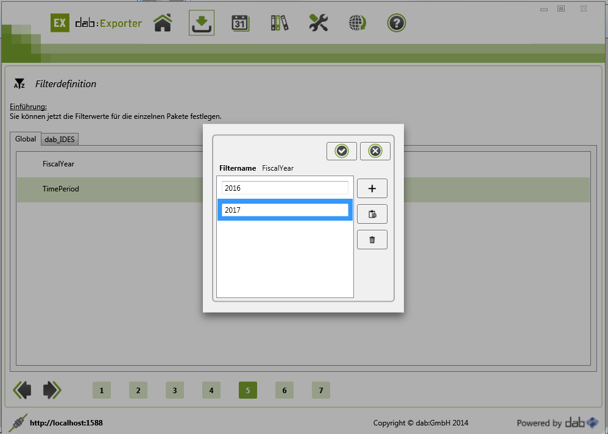The width and height of the screenshot is (608, 434).
Task: Cancel filter dialog with X button
Action: (x=375, y=151)
